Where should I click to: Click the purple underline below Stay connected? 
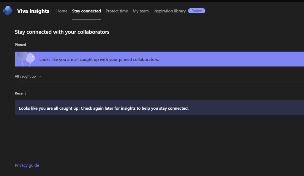86,19
